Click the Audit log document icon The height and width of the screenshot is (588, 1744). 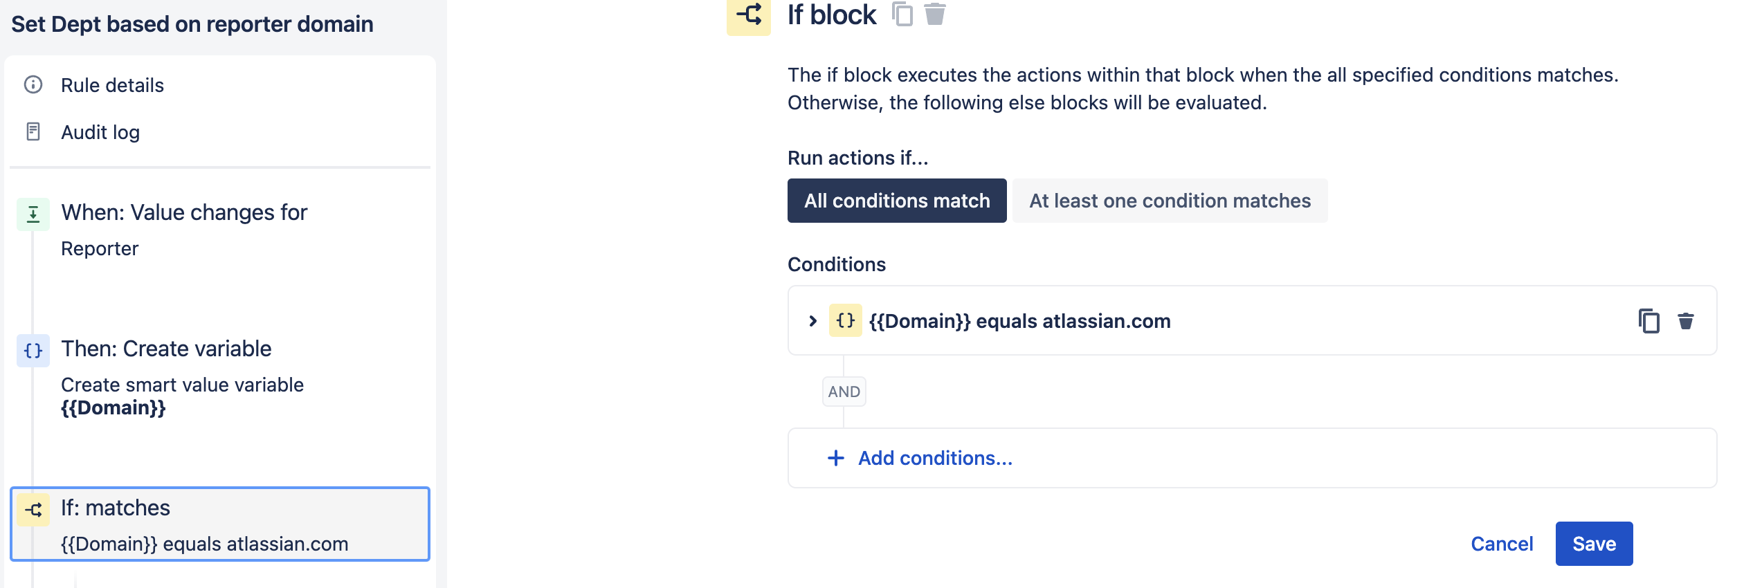(x=33, y=131)
